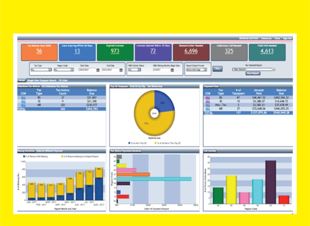Viewport: 310px width, 226px height.
Task: Click the blue Top 25 legend swatch
Action: [129, 143]
